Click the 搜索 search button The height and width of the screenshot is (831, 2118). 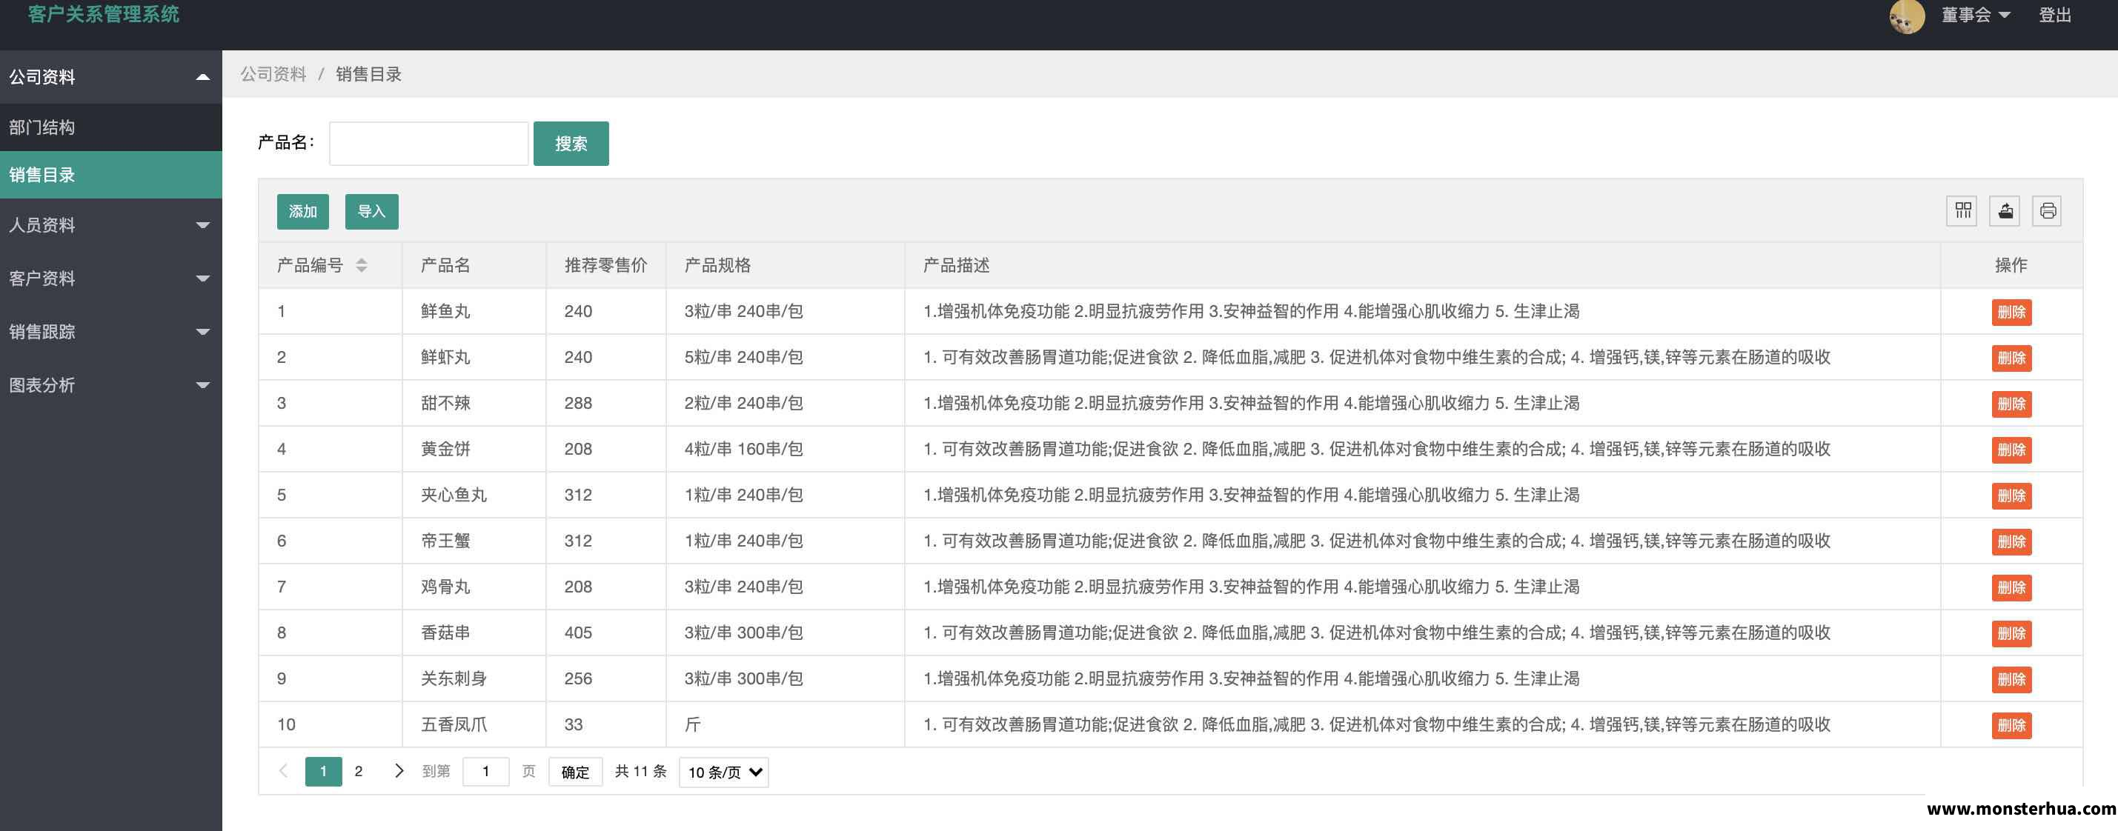click(571, 144)
